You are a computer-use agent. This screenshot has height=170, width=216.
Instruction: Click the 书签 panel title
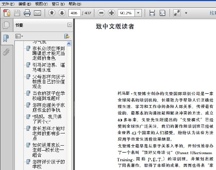click(x=19, y=25)
